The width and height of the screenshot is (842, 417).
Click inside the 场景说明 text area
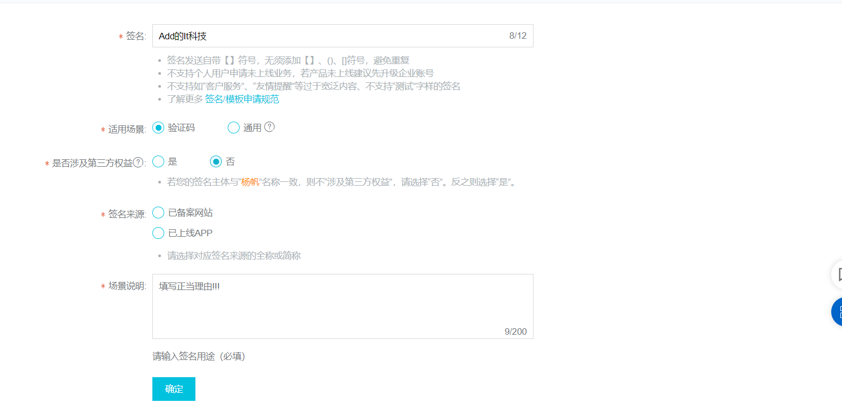(x=342, y=306)
